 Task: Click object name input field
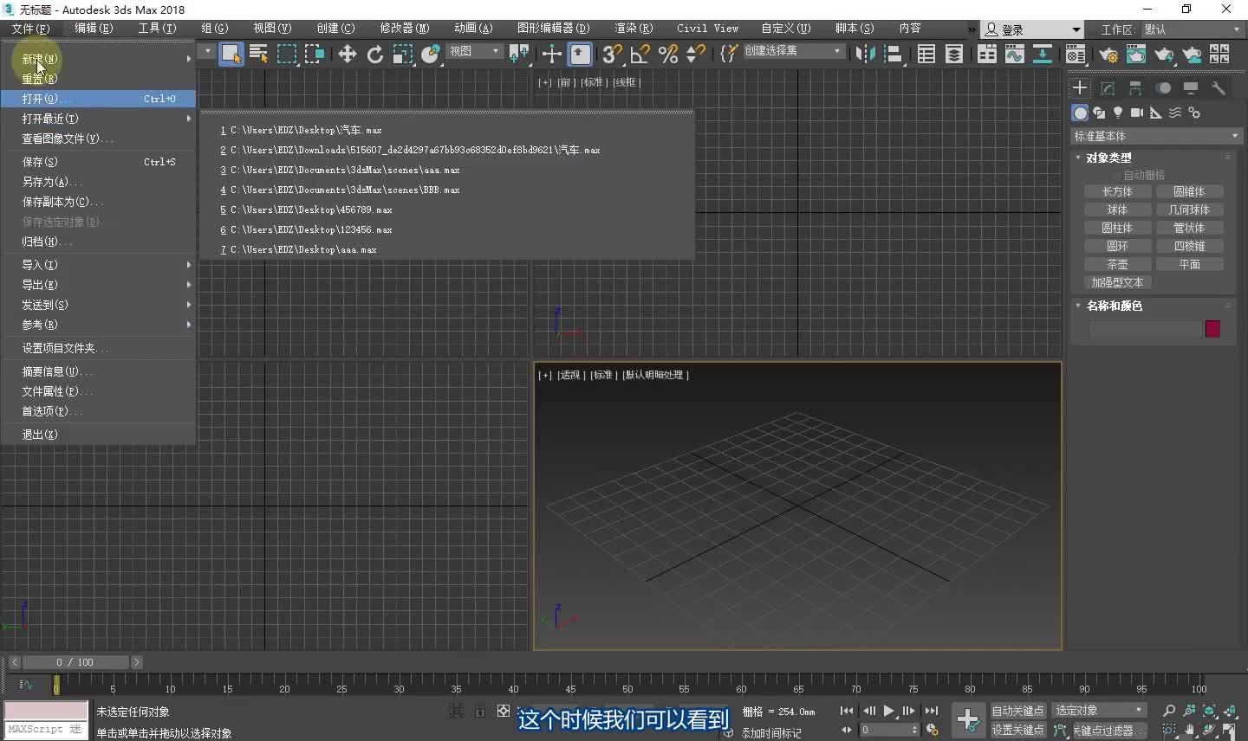[1145, 329]
